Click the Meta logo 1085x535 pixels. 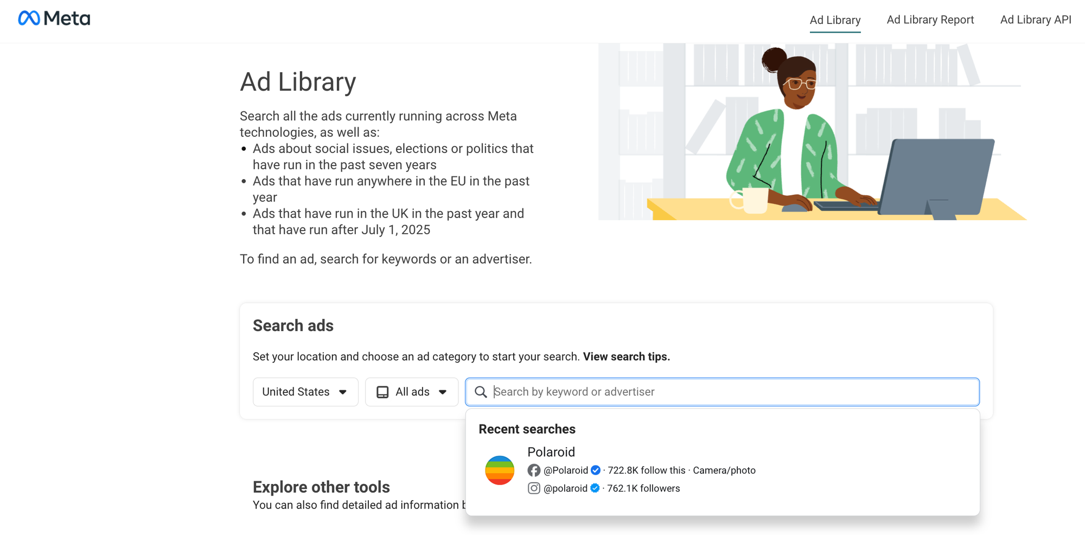(x=54, y=18)
